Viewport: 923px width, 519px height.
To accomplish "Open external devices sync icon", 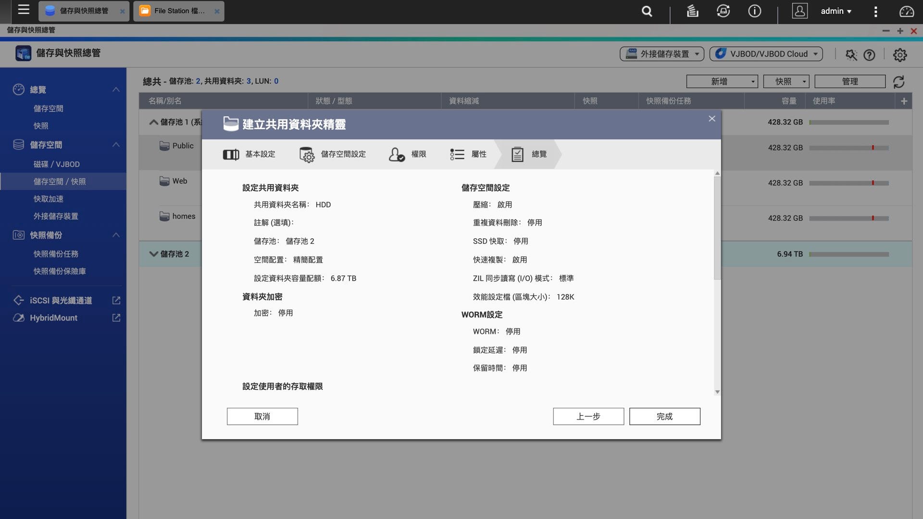I will coord(723,11).
